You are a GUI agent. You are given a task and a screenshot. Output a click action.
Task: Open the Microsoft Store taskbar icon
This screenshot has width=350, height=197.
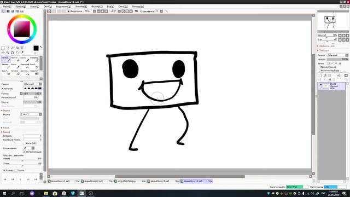55,193
